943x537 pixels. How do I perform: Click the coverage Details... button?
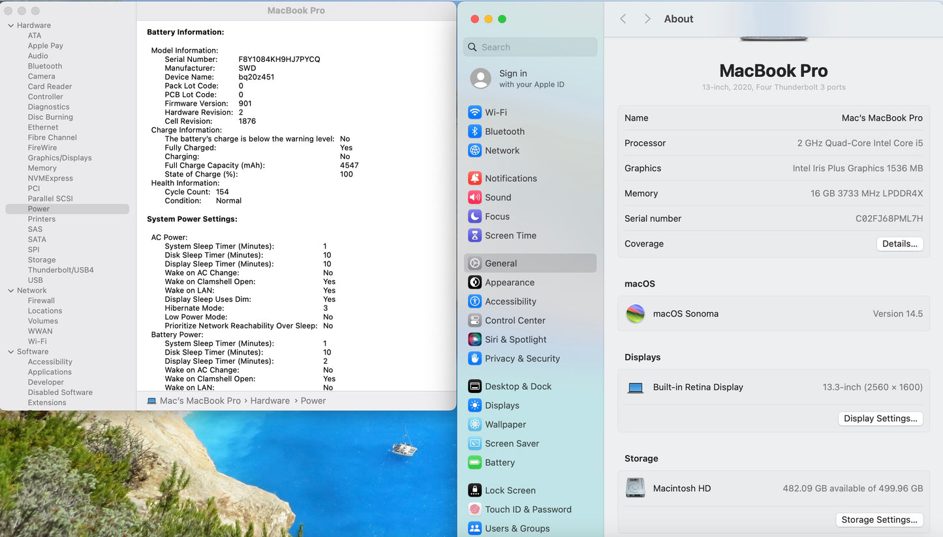point(899,244)
